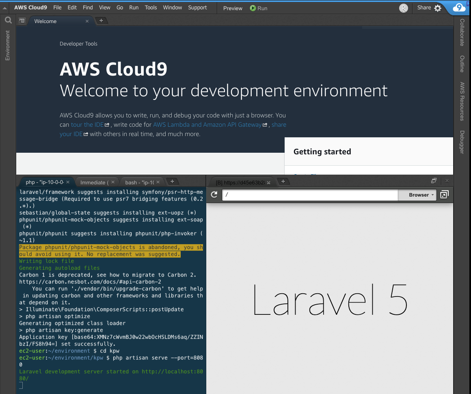Image resolution: width=471 pixels, height=394 pixels.
Task: Open the AWS Resources side panel
Action: click(462, 101)
